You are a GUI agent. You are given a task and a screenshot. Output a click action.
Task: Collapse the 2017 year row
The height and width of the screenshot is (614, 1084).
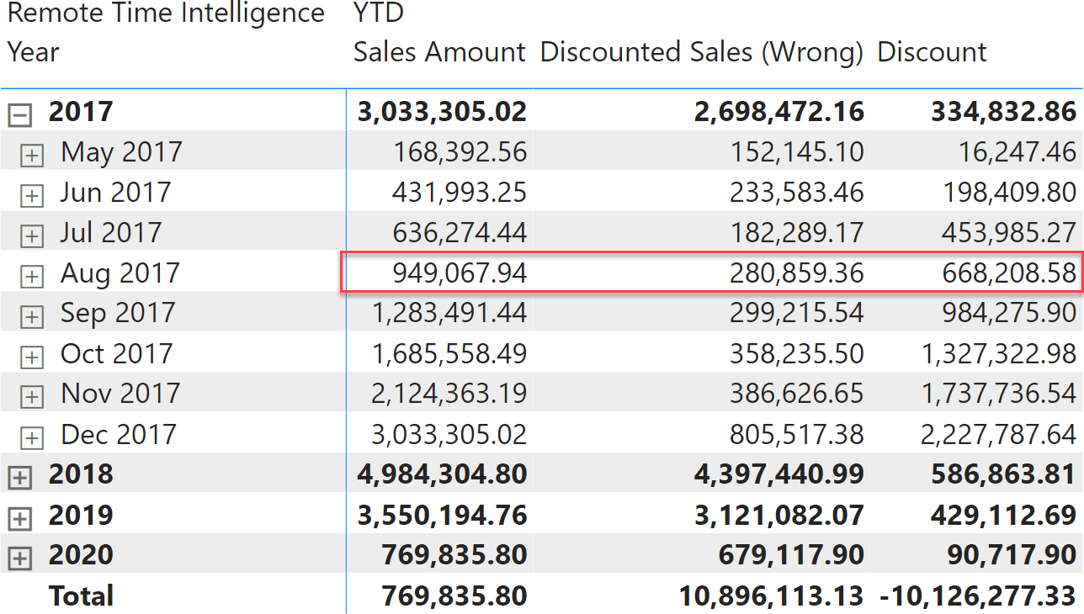click(x=19, y=114)
